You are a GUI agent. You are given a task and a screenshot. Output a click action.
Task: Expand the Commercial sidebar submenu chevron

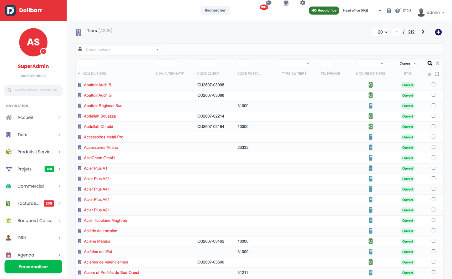coord(59,186)
